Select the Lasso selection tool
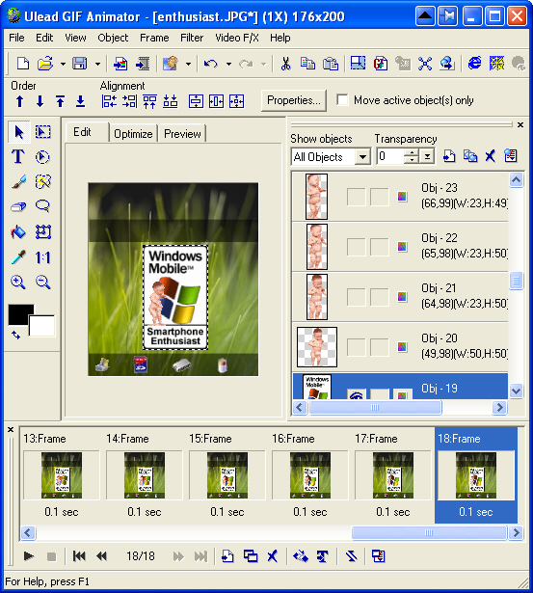This screenshot has width=533, height=593. 42,205
